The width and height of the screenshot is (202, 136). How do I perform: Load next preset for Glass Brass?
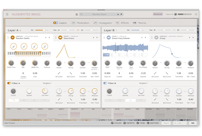(97, 37)
